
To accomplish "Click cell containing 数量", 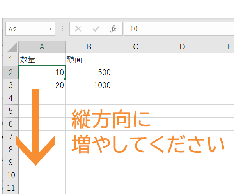I will (42, 60).
